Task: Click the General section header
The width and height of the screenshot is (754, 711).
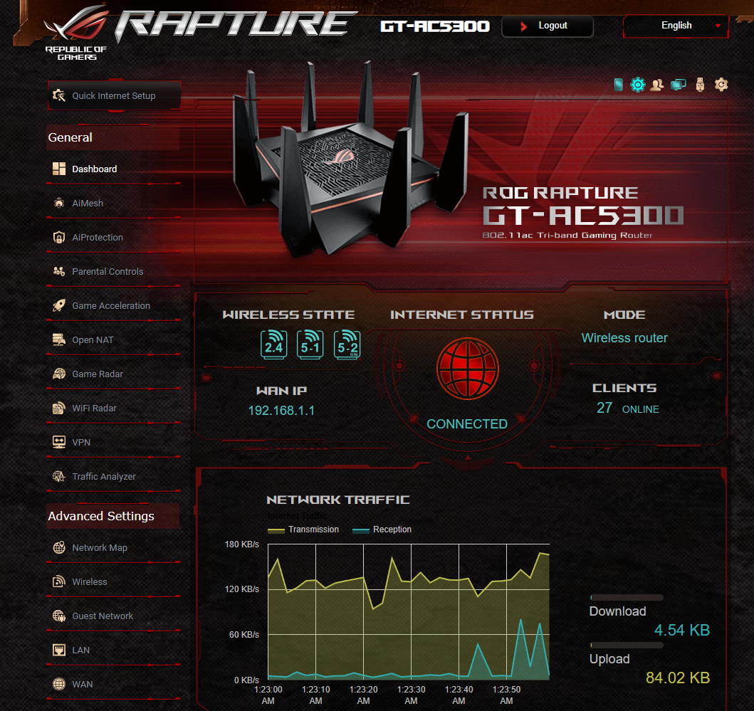Action: point(113,137)
